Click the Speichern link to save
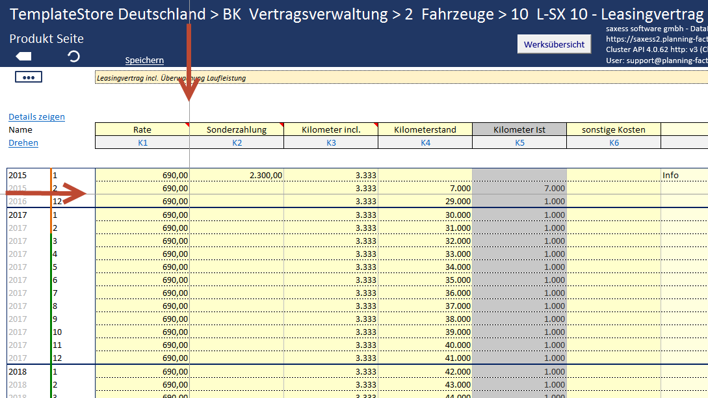Screen dimensions: 708x398 (x=144, y=60)
